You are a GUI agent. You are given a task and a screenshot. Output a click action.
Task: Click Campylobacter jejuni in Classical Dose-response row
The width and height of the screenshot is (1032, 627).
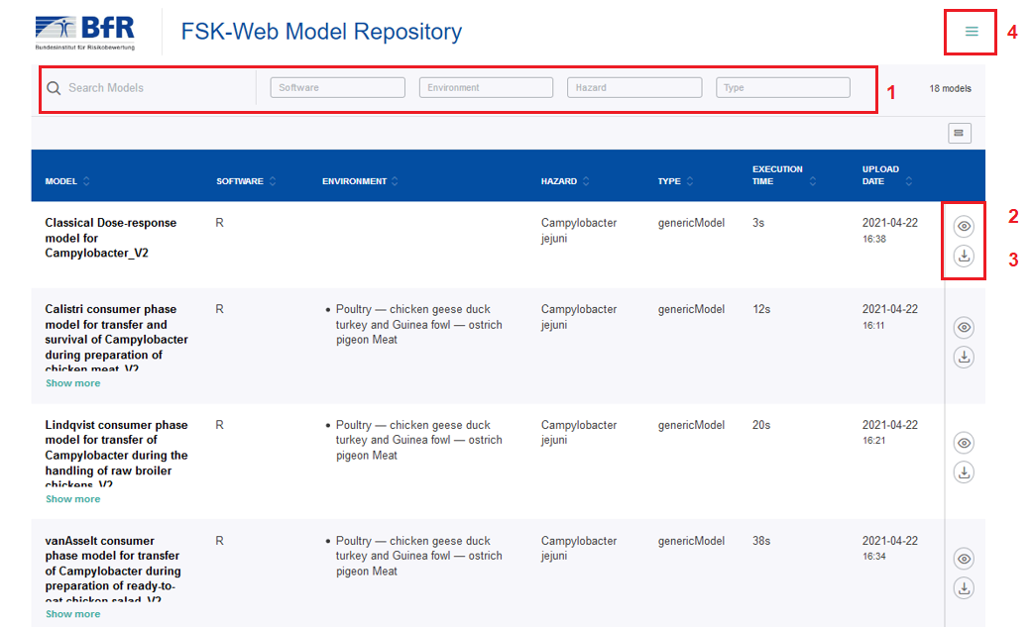pos(579,230)
